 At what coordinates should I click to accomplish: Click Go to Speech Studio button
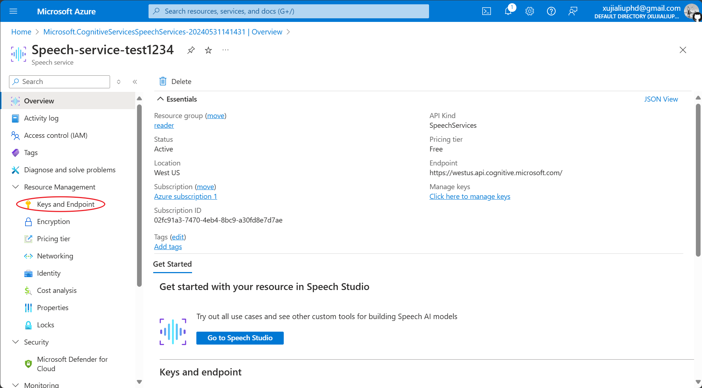240,338
